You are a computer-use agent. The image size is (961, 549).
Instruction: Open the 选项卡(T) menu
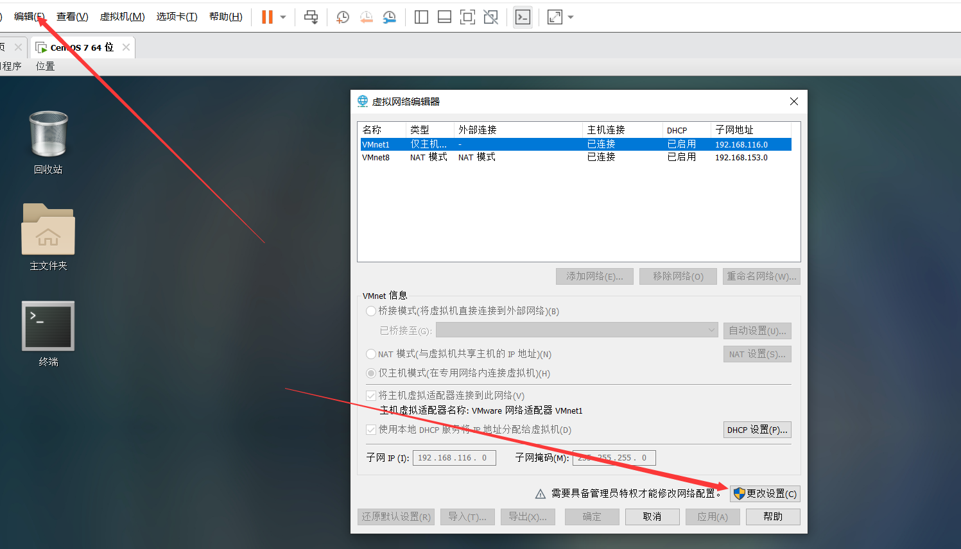[177, 17]
